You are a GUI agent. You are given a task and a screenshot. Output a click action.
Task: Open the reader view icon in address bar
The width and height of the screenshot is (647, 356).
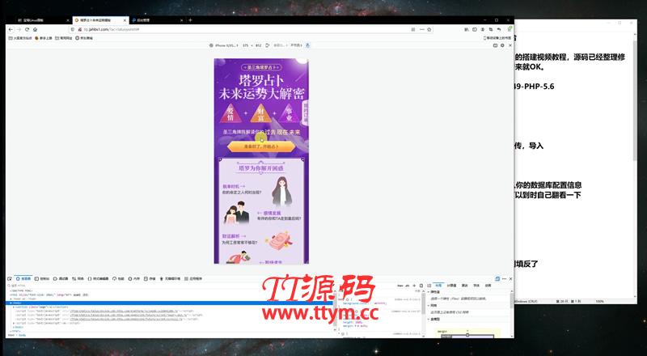pos(413,30)
